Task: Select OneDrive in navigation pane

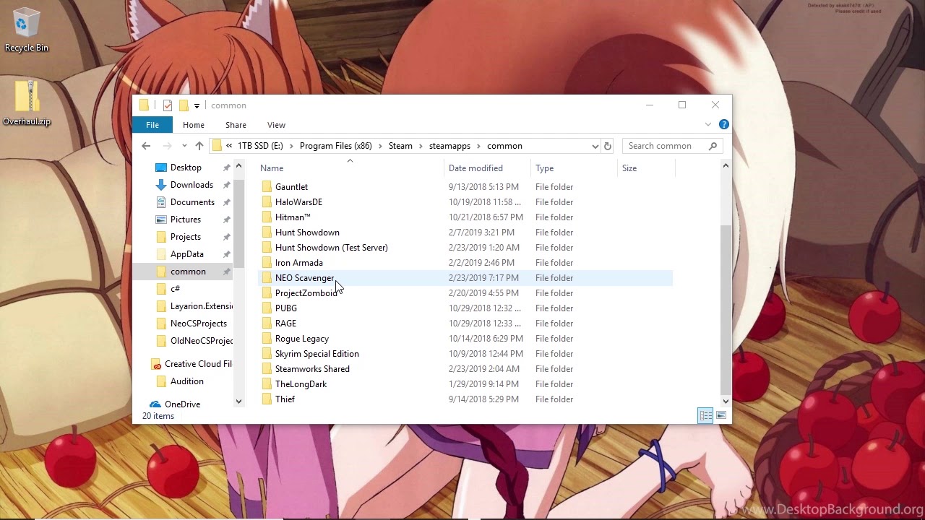Action: coord(182,404)
